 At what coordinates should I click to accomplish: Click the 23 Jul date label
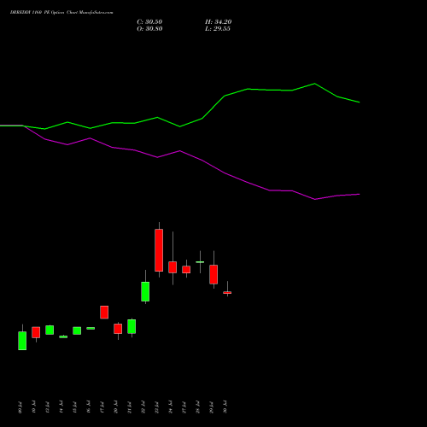point(156,407)
